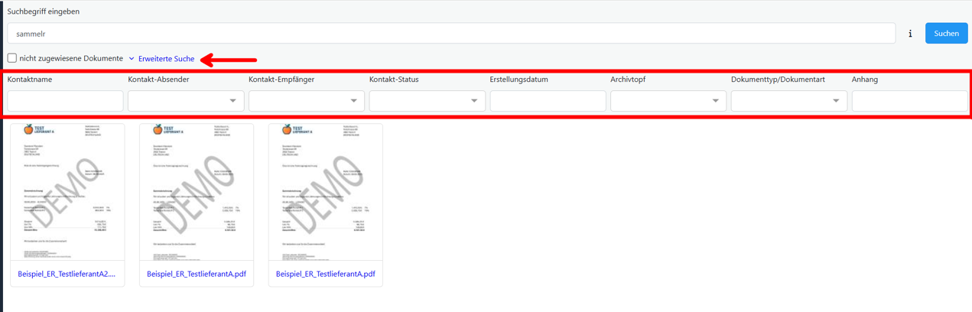
Task: Collapse the Erweiterte Suche link
Action: click(166, 59)
